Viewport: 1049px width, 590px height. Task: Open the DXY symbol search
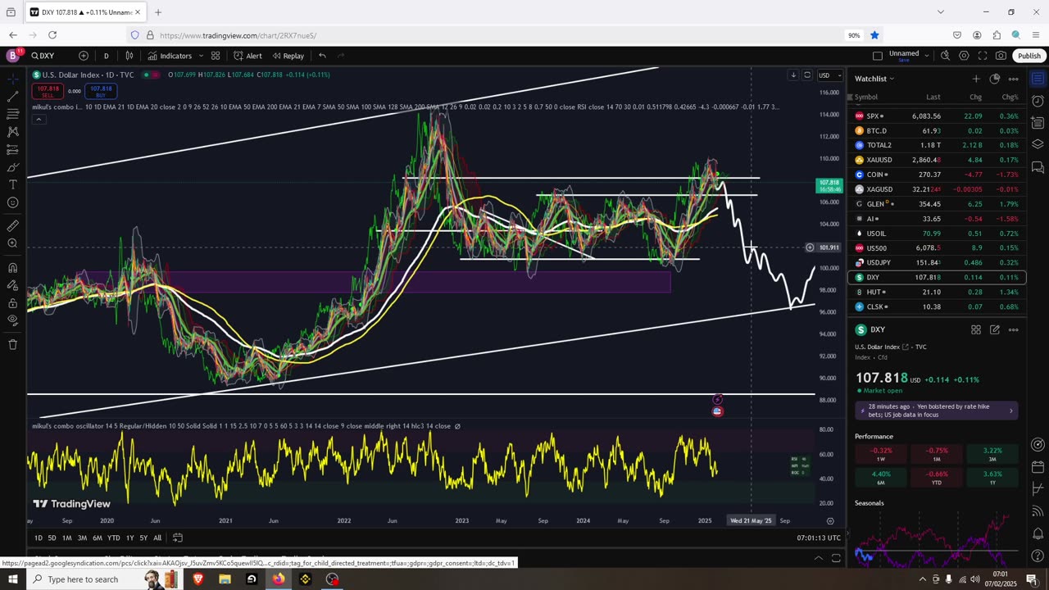(43, 56)
